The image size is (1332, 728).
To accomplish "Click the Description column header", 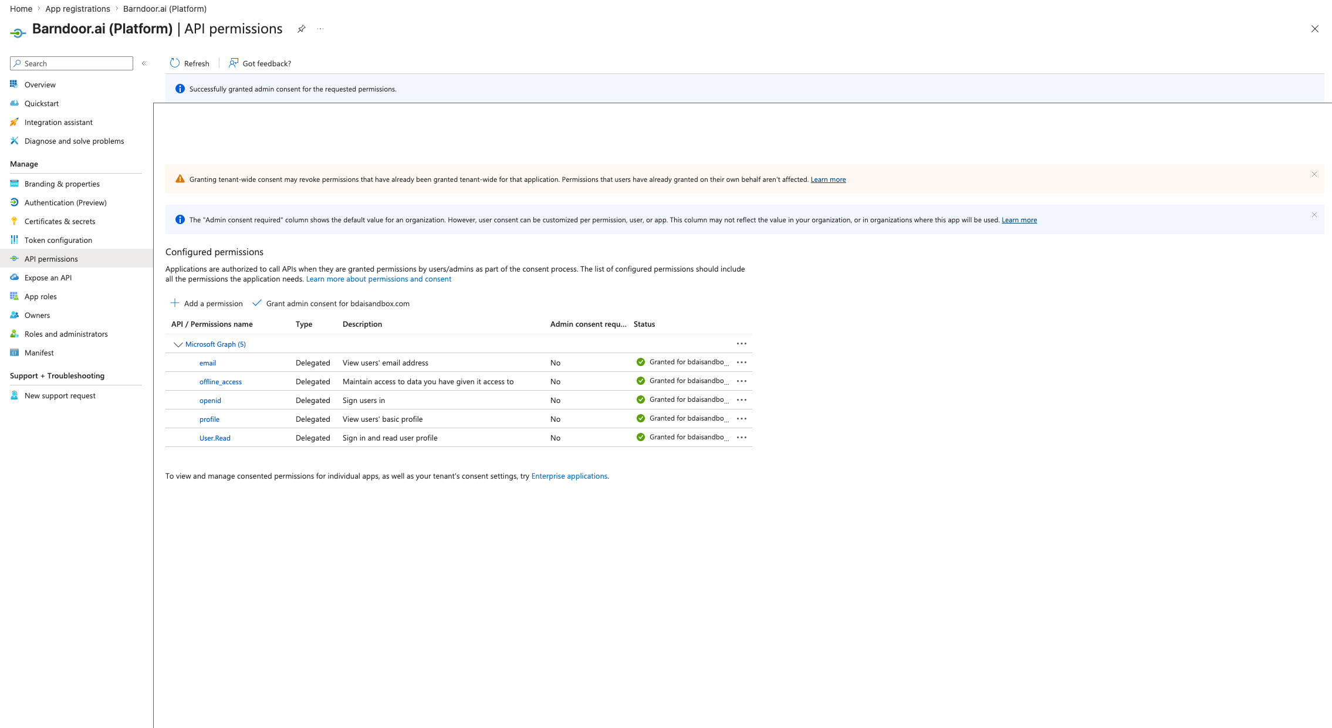I will pos(362,324).
